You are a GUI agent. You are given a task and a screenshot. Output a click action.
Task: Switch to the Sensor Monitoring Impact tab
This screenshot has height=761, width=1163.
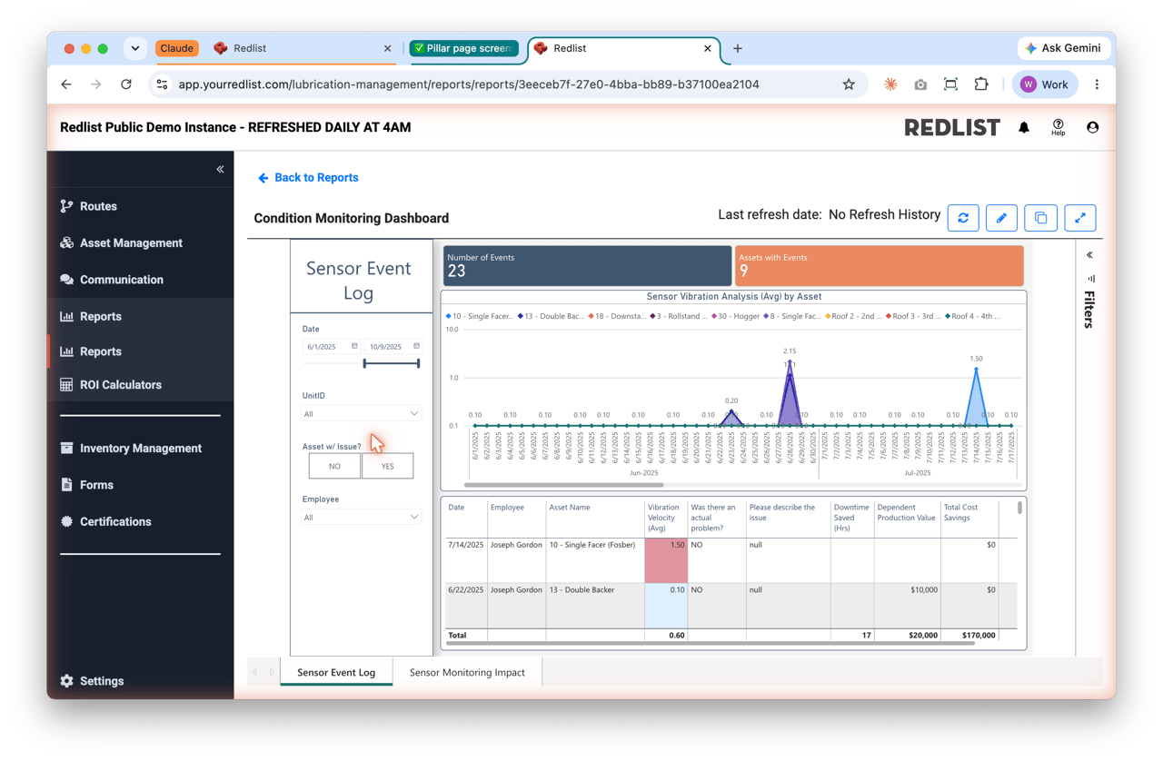467,672
